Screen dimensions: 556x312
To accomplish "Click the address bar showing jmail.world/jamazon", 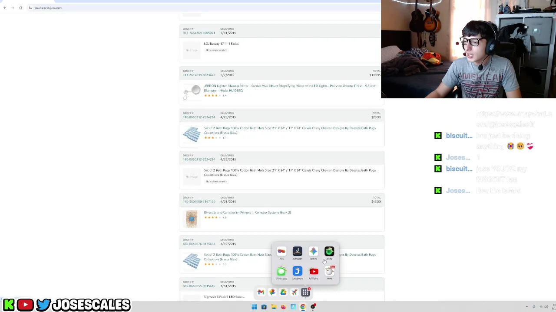I will tap(204, 8).
